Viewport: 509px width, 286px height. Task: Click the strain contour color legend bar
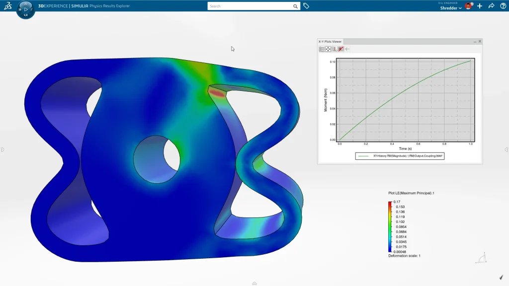point(390,227)
